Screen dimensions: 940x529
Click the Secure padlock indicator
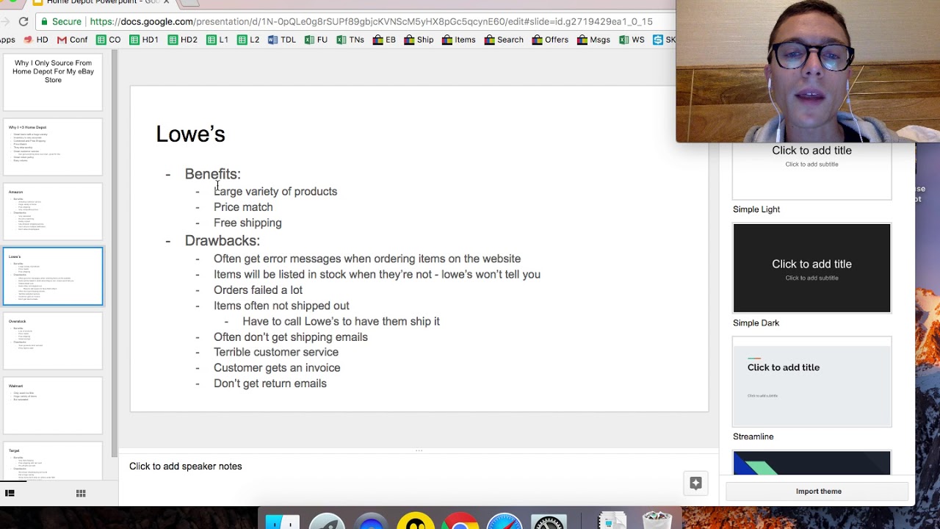point(59,22)
